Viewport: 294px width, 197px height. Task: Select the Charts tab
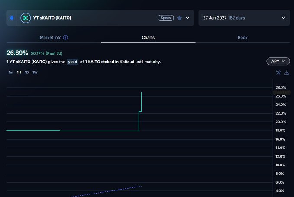pos(148,37)
